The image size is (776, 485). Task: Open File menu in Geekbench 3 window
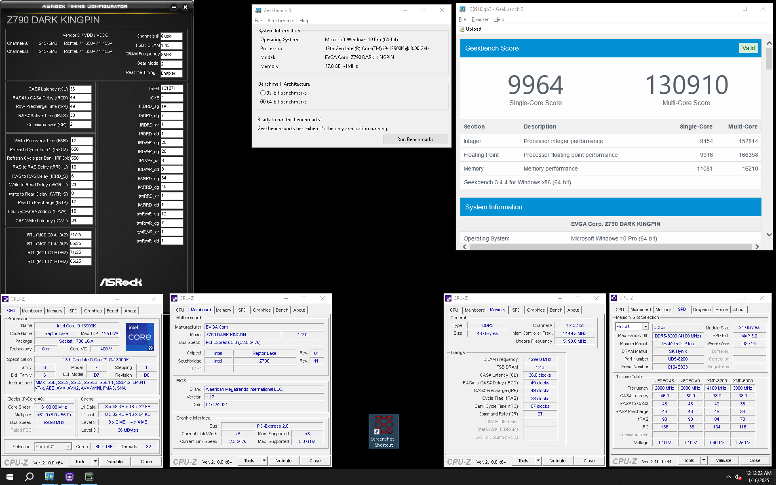coord(258,21)
